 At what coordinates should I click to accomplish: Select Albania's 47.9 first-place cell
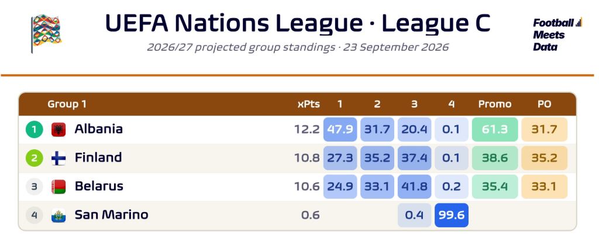click(340, 129)
